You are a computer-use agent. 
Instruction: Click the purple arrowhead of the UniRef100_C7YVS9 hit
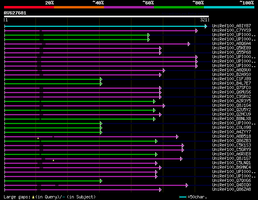(196, 31)
